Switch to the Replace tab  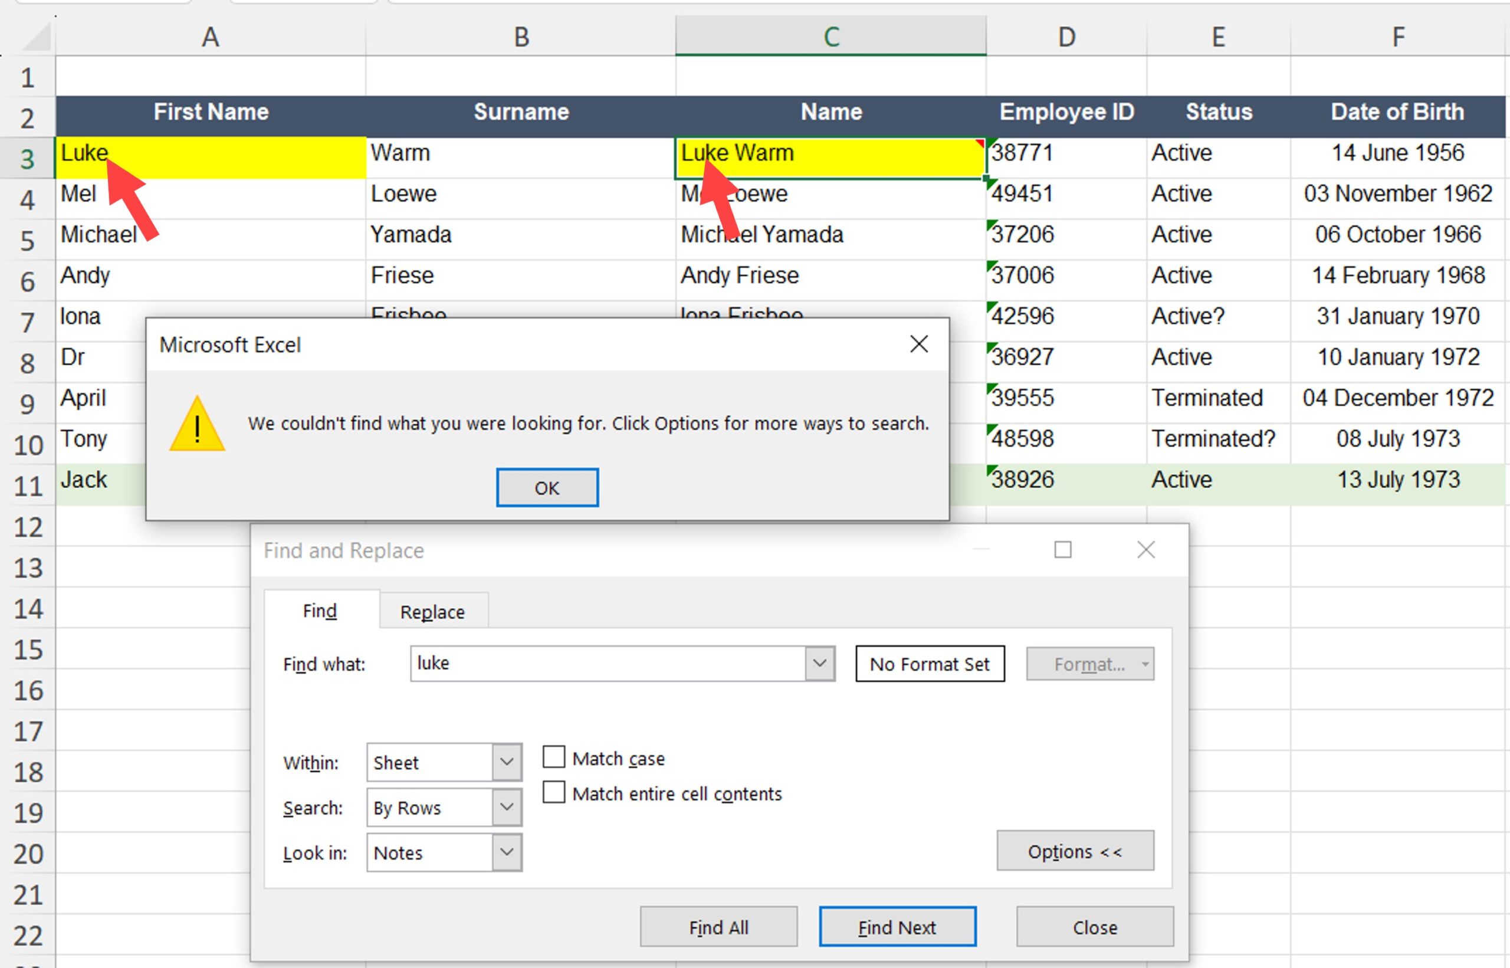tap(432, 611)
